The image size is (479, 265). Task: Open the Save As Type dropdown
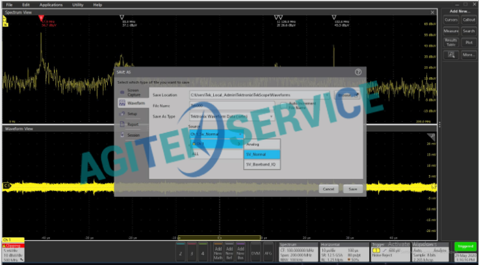pyautogui.click(x=270, y=116)
